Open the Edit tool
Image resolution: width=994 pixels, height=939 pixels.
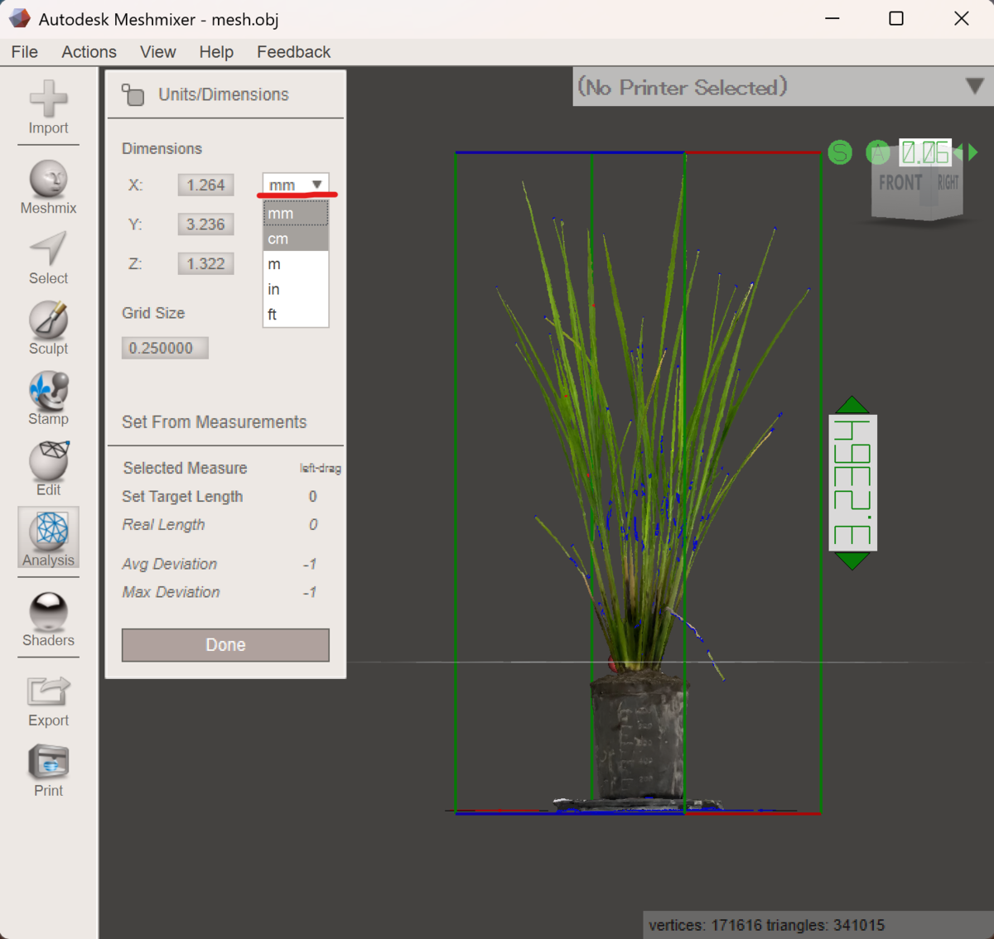pyautogui.click(x=48, y=469)
